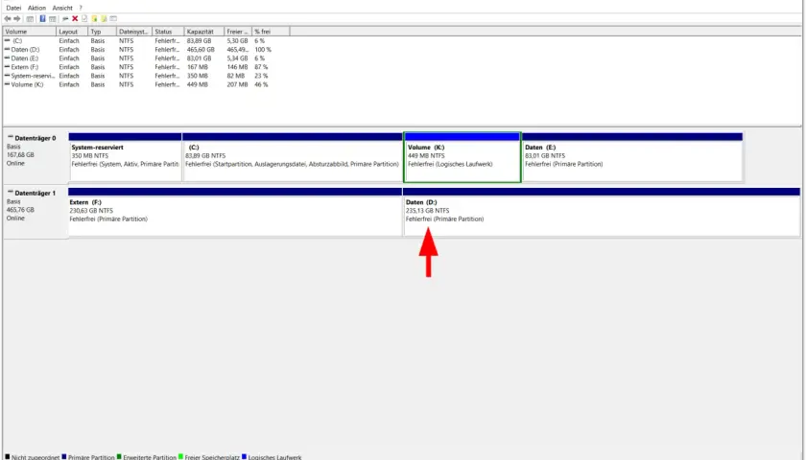Viewport: 806px width, 460px height.
Task: Open the Datei menu
Action: 13,8
